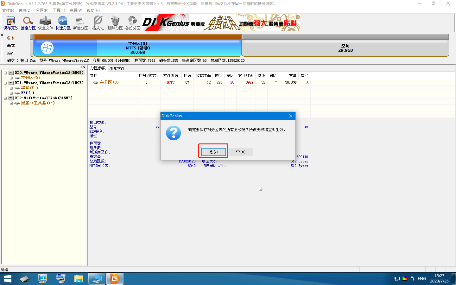Click 主分区(0) row in partition table

199,82
